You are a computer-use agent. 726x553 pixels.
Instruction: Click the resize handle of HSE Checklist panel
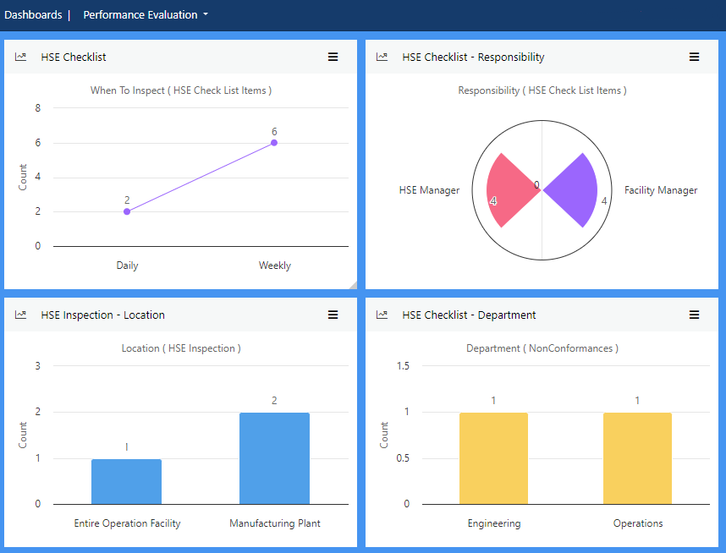354,285
